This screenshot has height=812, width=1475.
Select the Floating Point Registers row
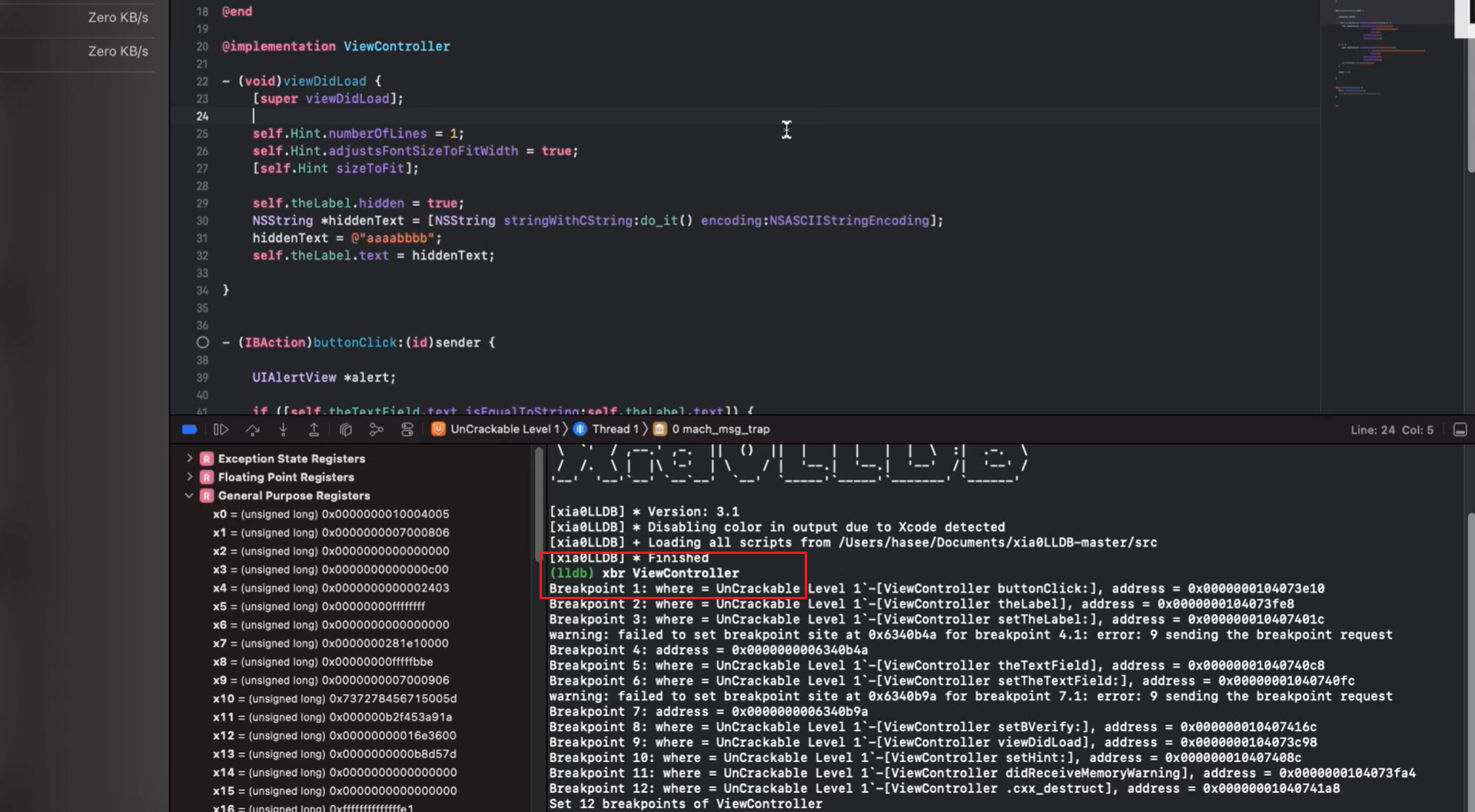(286, 477)
